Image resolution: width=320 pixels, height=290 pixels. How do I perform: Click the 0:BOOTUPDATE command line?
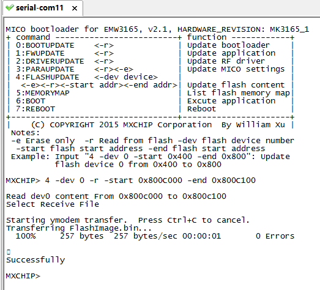(65, 45)
